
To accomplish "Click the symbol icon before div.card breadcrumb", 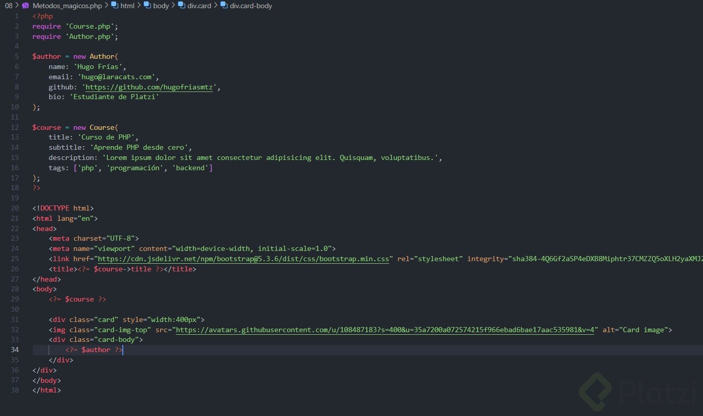I will point(181,6).
